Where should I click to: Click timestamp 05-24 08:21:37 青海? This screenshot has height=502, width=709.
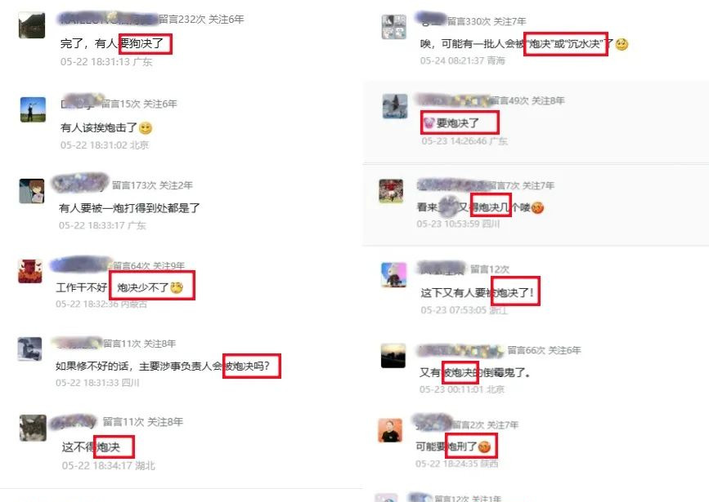pyautogui.click(x=462, y=60)
